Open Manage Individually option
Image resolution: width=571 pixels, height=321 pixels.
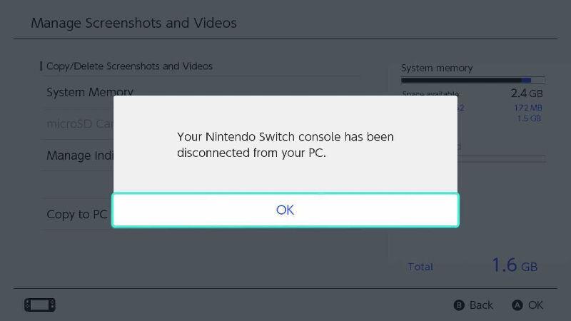pyautogui.click(x=80, y=156)
